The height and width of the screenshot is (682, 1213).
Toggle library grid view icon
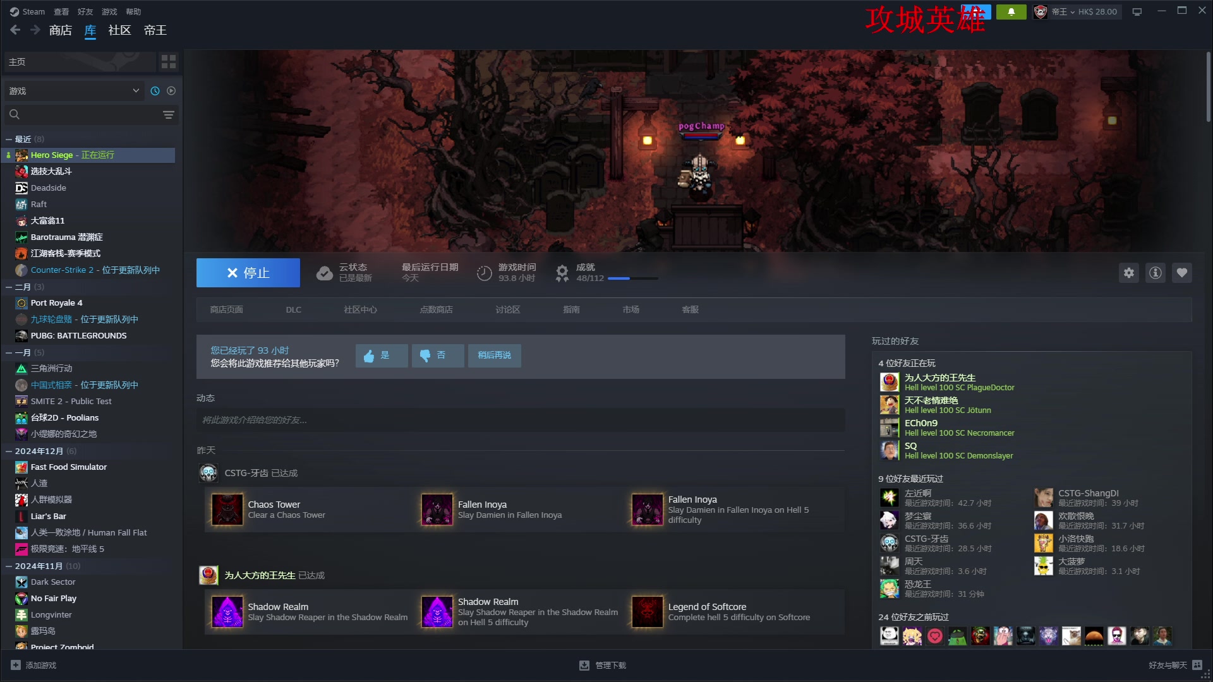point(169,61)
